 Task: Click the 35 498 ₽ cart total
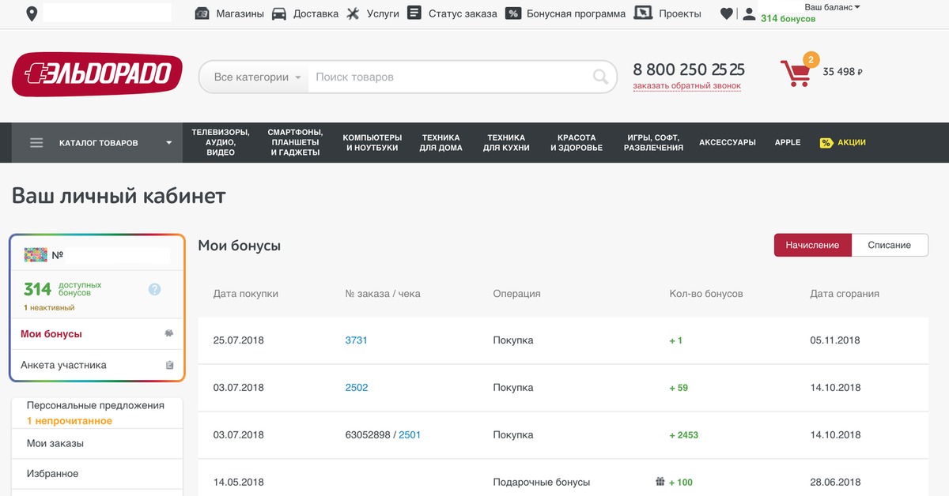click(842, 72)
